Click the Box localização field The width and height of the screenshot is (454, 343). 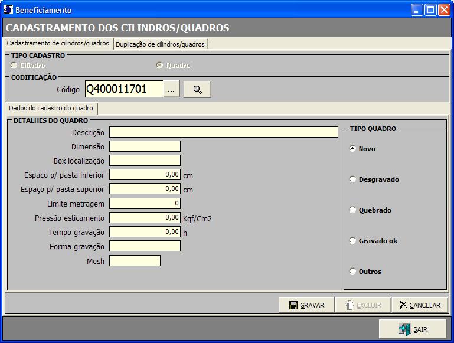145,161
